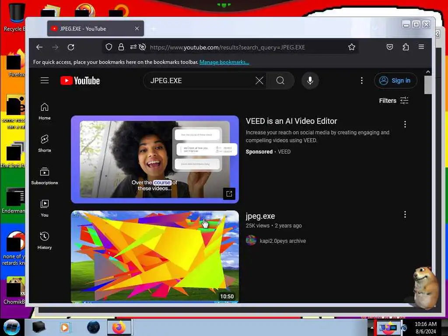
Task: Reload the page with the refresh icon
Action: pyautogui.click(x=71, y=47)
